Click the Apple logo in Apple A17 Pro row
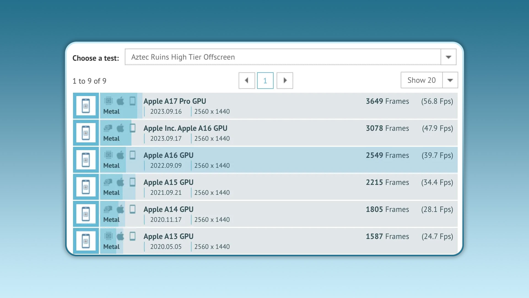 click(x=120, y=101)
